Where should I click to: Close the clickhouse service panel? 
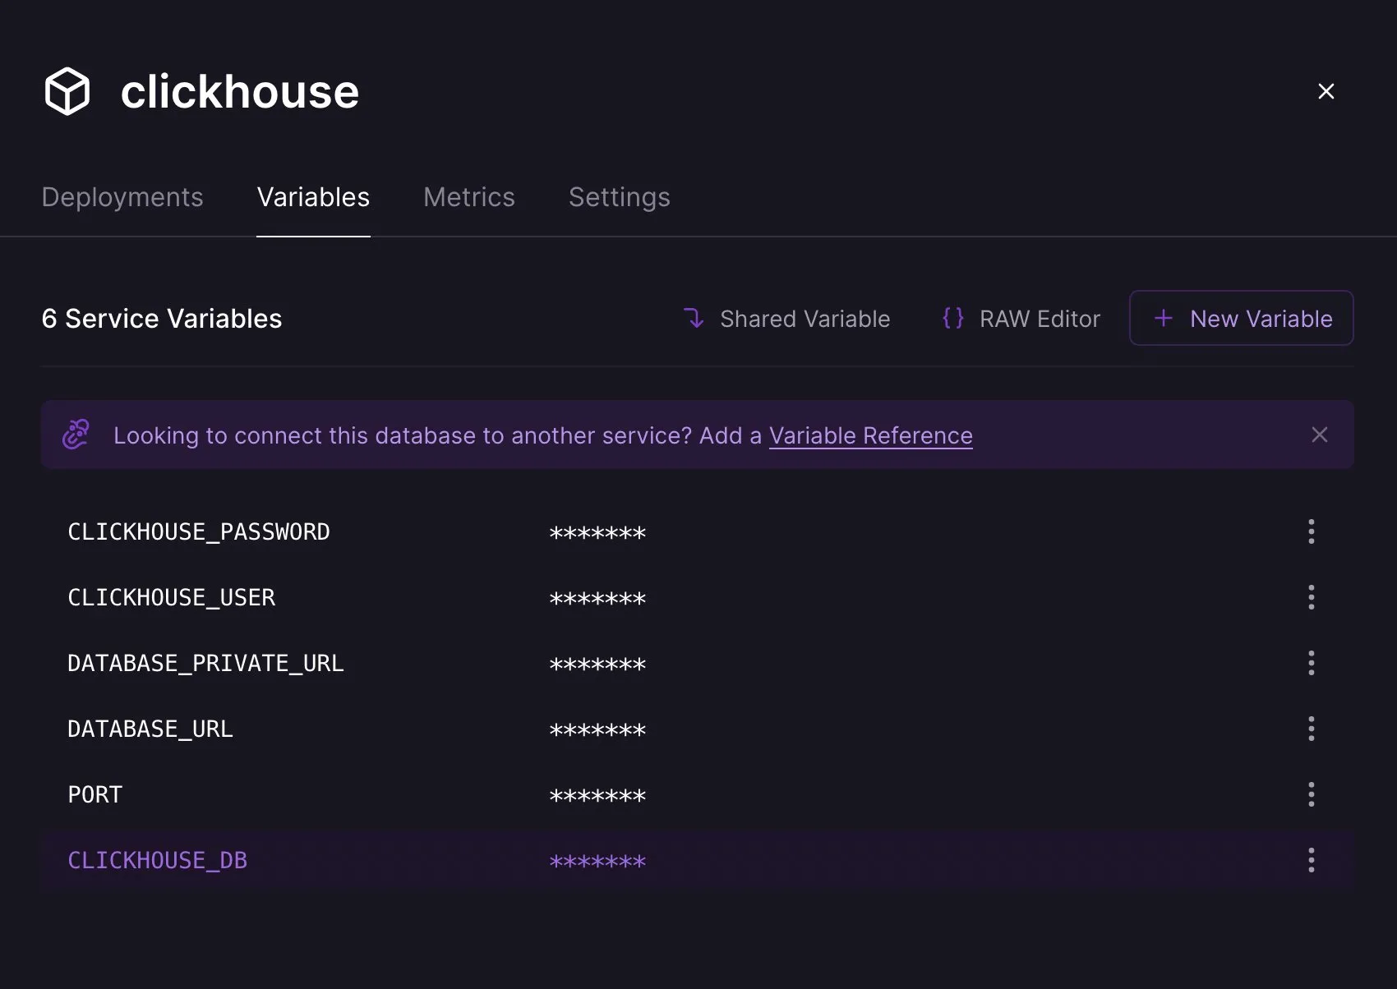(1326, 91)
